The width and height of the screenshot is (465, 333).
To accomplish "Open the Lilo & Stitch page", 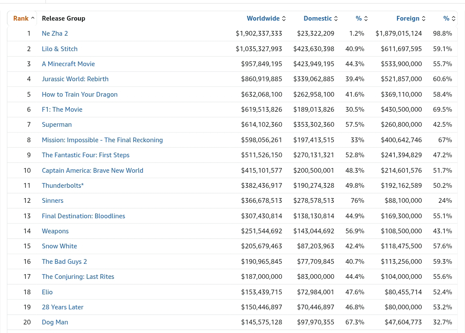I will (59, 49).
